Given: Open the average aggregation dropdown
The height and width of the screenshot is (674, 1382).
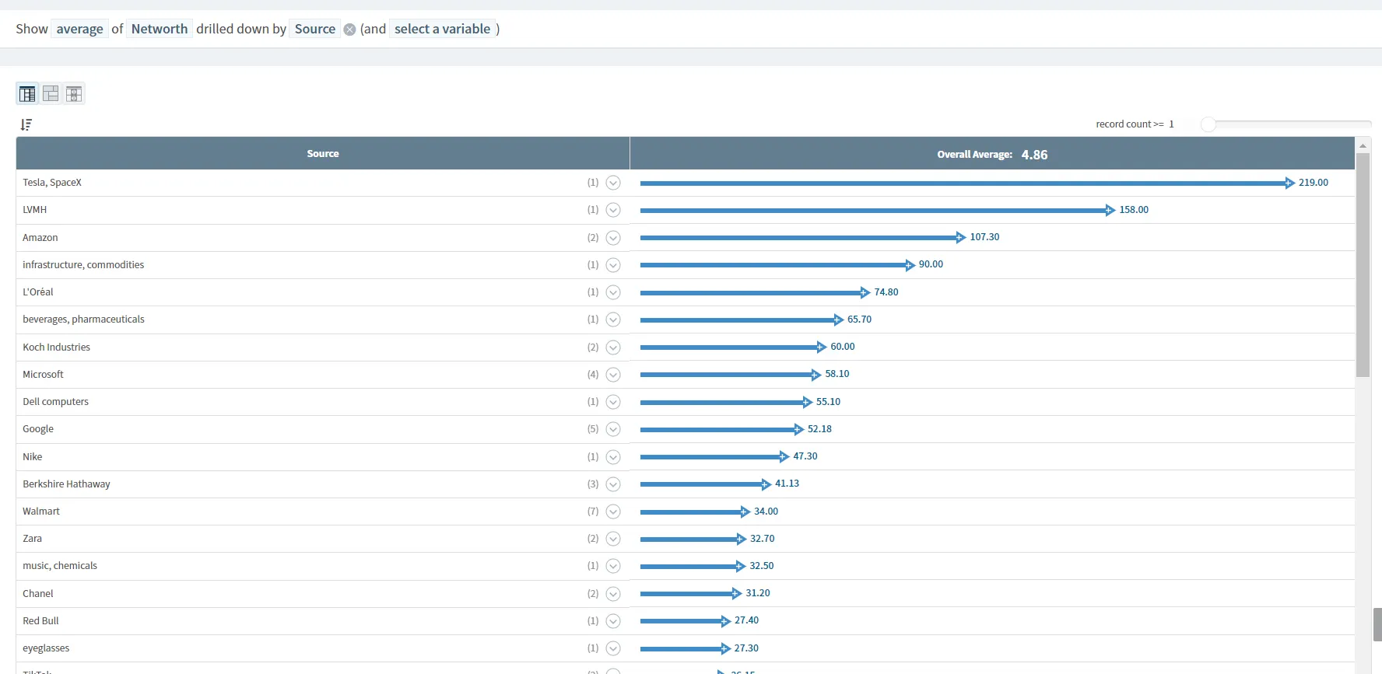Looking at the screenshot, I should (79, 29).
